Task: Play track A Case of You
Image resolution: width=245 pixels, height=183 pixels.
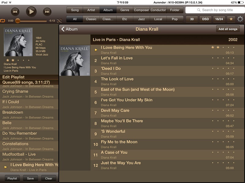Action: pos(167,155)
